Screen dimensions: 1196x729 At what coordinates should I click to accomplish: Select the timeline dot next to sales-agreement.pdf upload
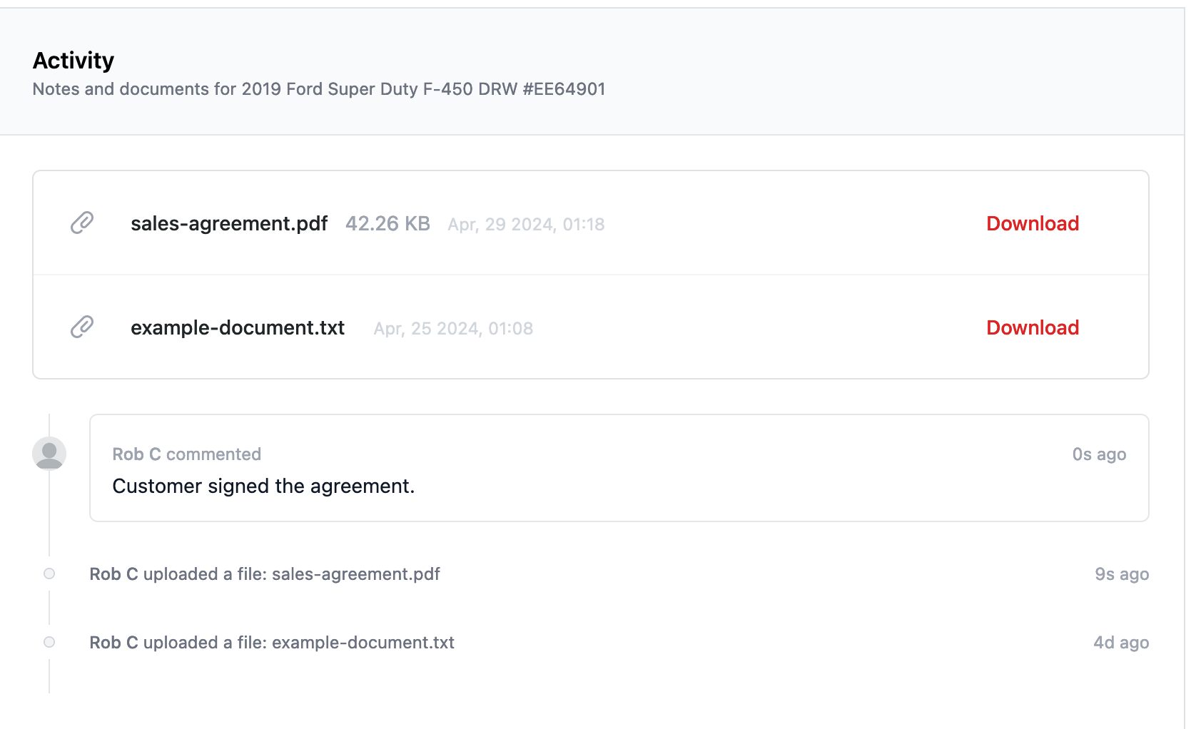pos(49,573)
